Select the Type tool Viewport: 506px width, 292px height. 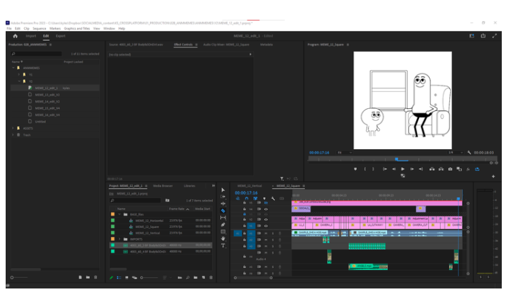223,245
